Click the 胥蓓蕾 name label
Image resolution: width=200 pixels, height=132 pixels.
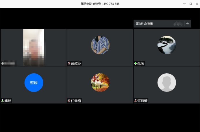[x=142, y=101]
